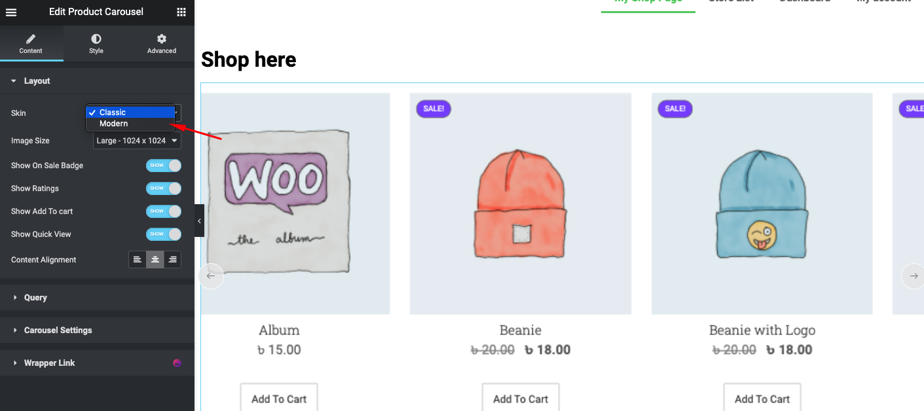Disable Show Add To cart switch
924x411 pixels.
pos(163,211)
